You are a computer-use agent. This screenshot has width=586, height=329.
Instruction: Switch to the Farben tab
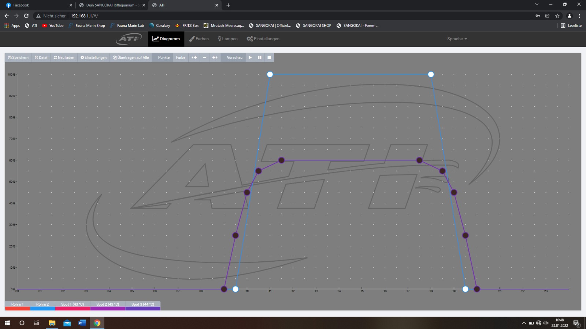pyautogui.click(x=199, y=39)
